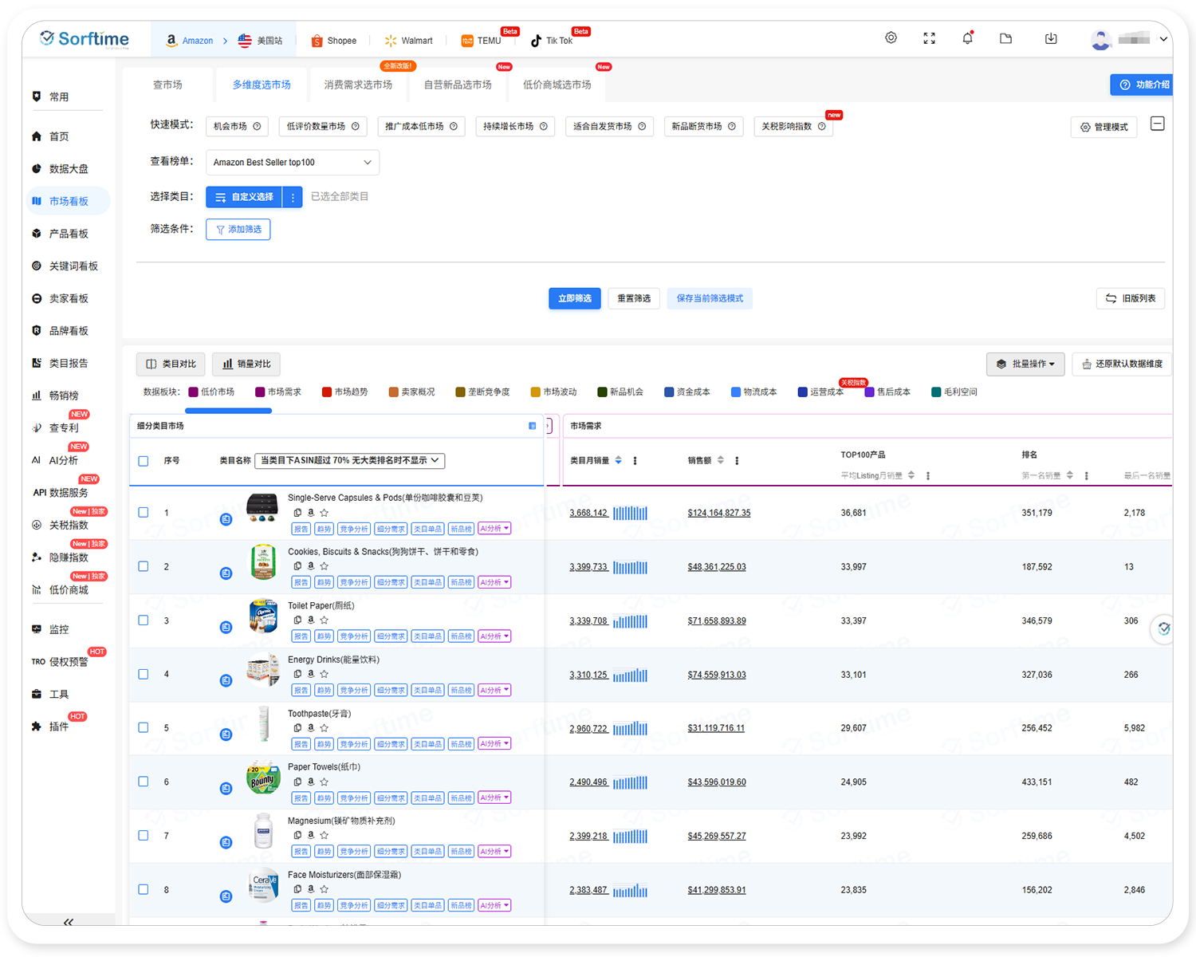The height and width of the screenshot is (957, 1196).
Task: Open 产品看板 in the sidebar
Action: coord(69,234)
